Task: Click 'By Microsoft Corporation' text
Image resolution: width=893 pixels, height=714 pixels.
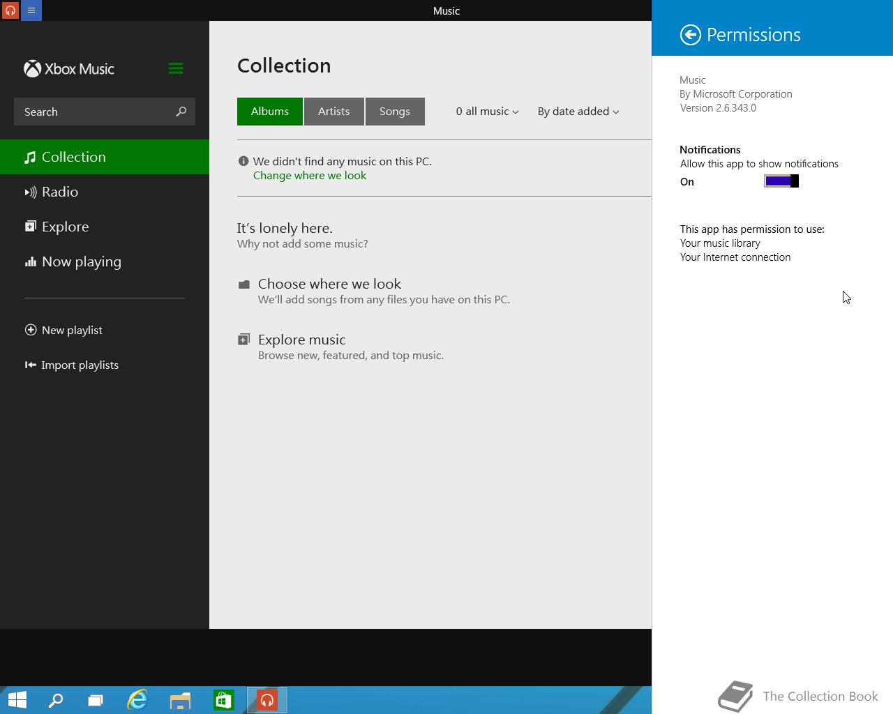Action: click(x=736, y=94)
